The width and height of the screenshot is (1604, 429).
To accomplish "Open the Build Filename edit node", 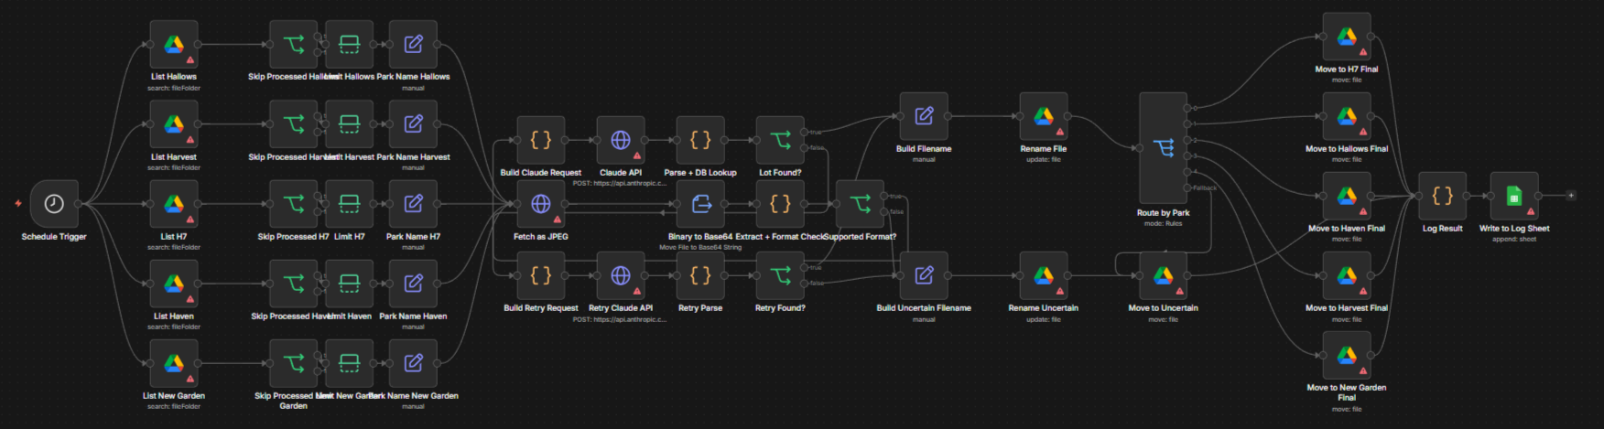I will tap(924, 116).
